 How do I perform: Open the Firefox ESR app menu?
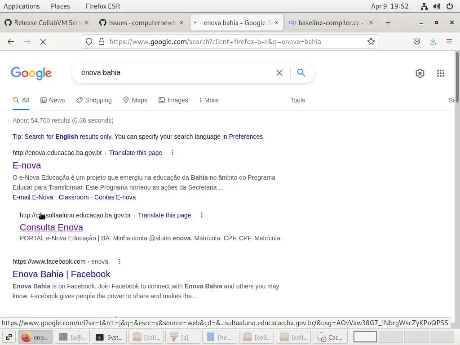pos(103,6)
